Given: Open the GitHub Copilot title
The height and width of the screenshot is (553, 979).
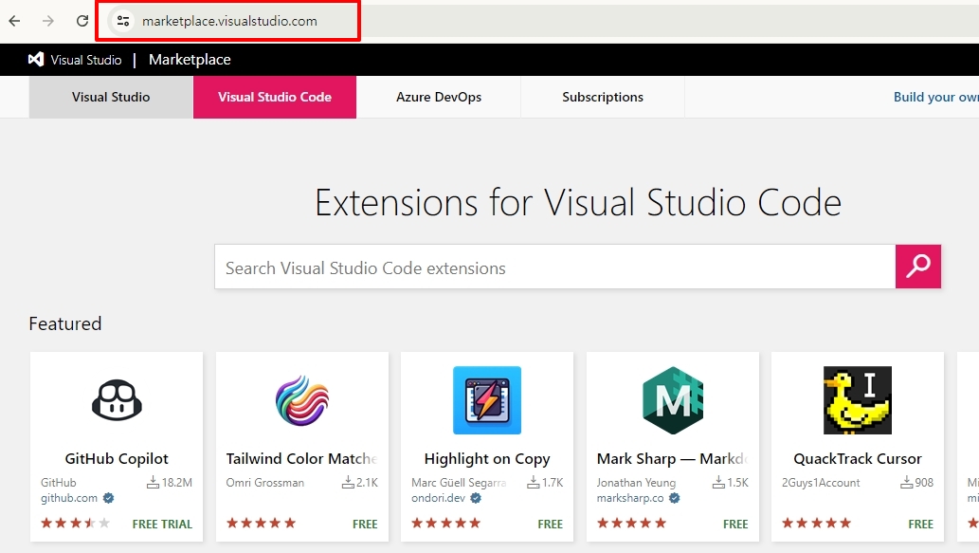Looking at the screenshot, I should point(117,459).
